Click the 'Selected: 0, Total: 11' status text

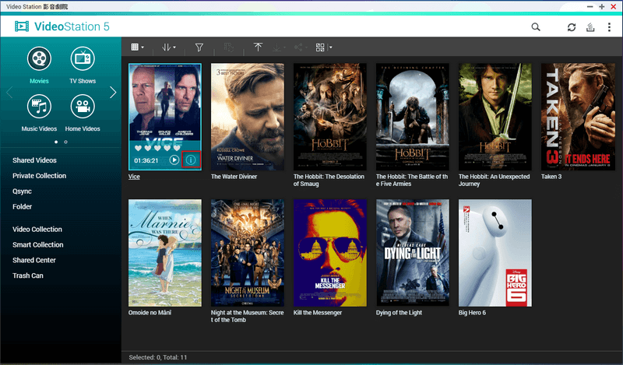pyautogui.click(x=158, y=357)
